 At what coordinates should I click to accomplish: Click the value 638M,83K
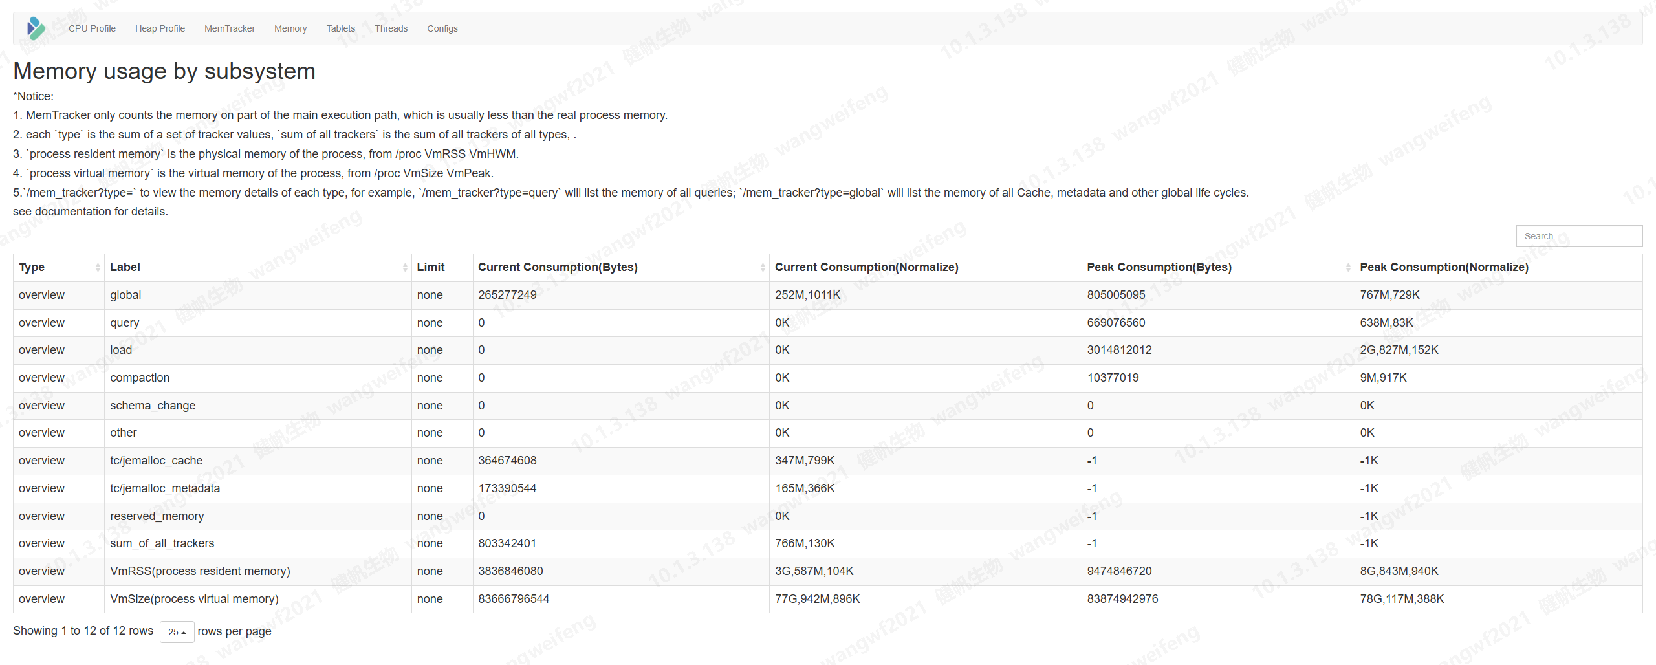[x=1386, y=323]
